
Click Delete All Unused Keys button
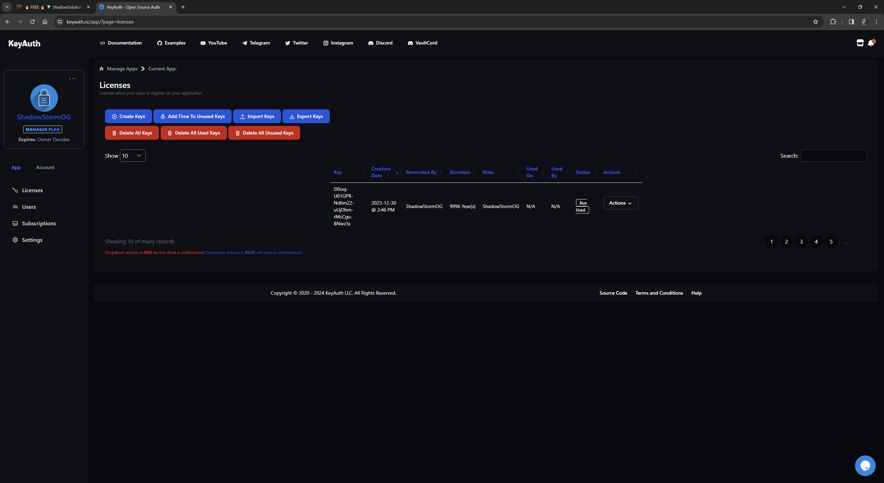pyautogui.click(x=264, y=133)
